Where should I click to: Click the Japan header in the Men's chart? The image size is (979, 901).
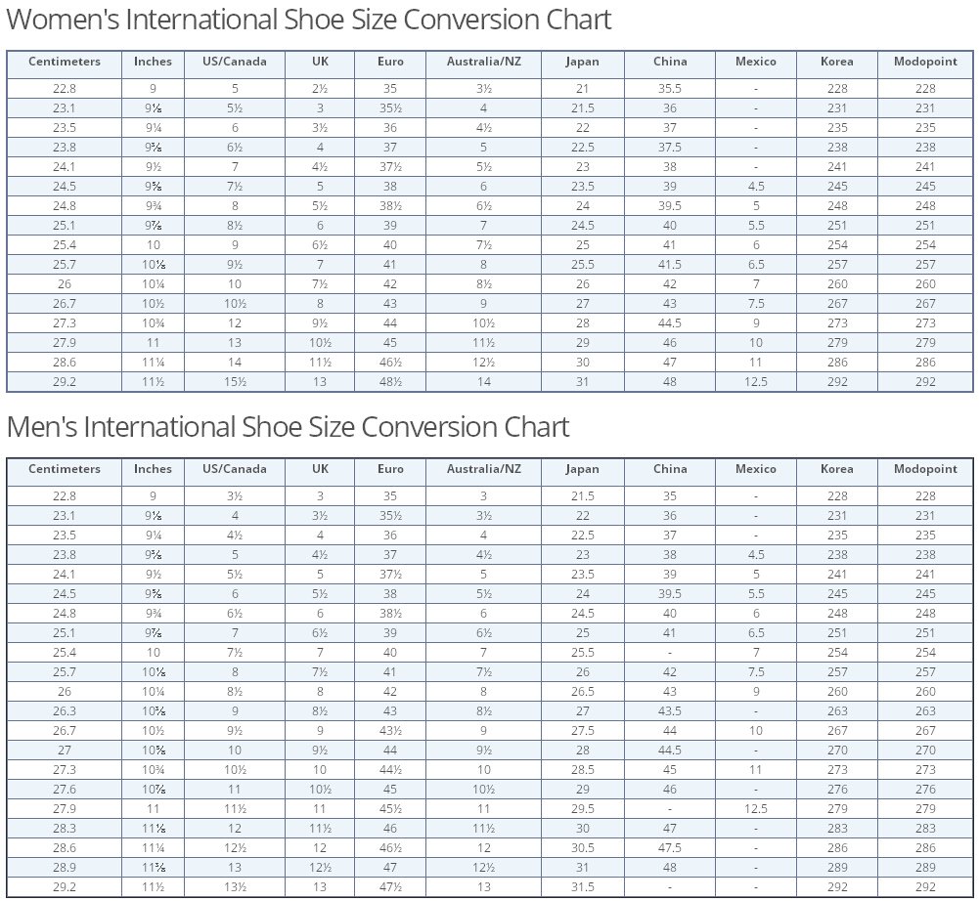(x=582, y=469)
